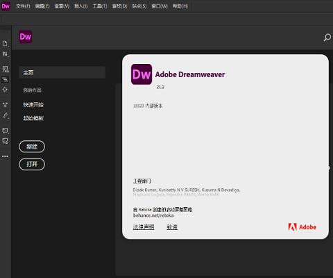The width and height of the screenshot is (333, 278).
Task: Click the 新建 button
Action: pos(32,147)
